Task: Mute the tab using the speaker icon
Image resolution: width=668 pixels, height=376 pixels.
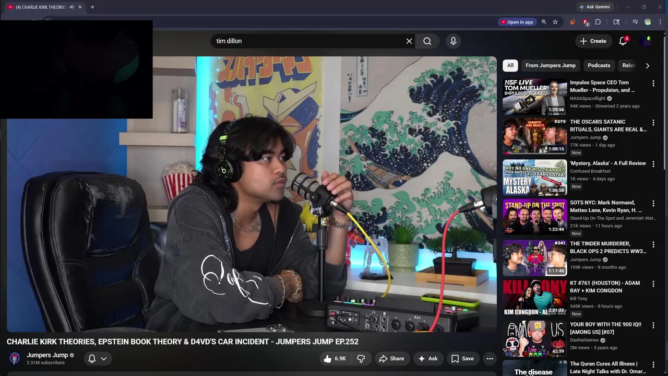Action: click(71, 7)
